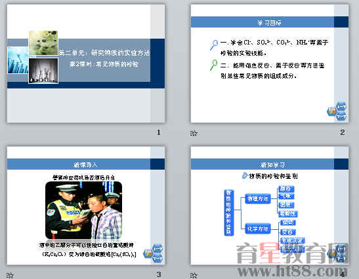Click the 新课导入 title bar on slide 3
Viewport: 359px width, 279px height.
pyautogui.click(x=85, y=164)
